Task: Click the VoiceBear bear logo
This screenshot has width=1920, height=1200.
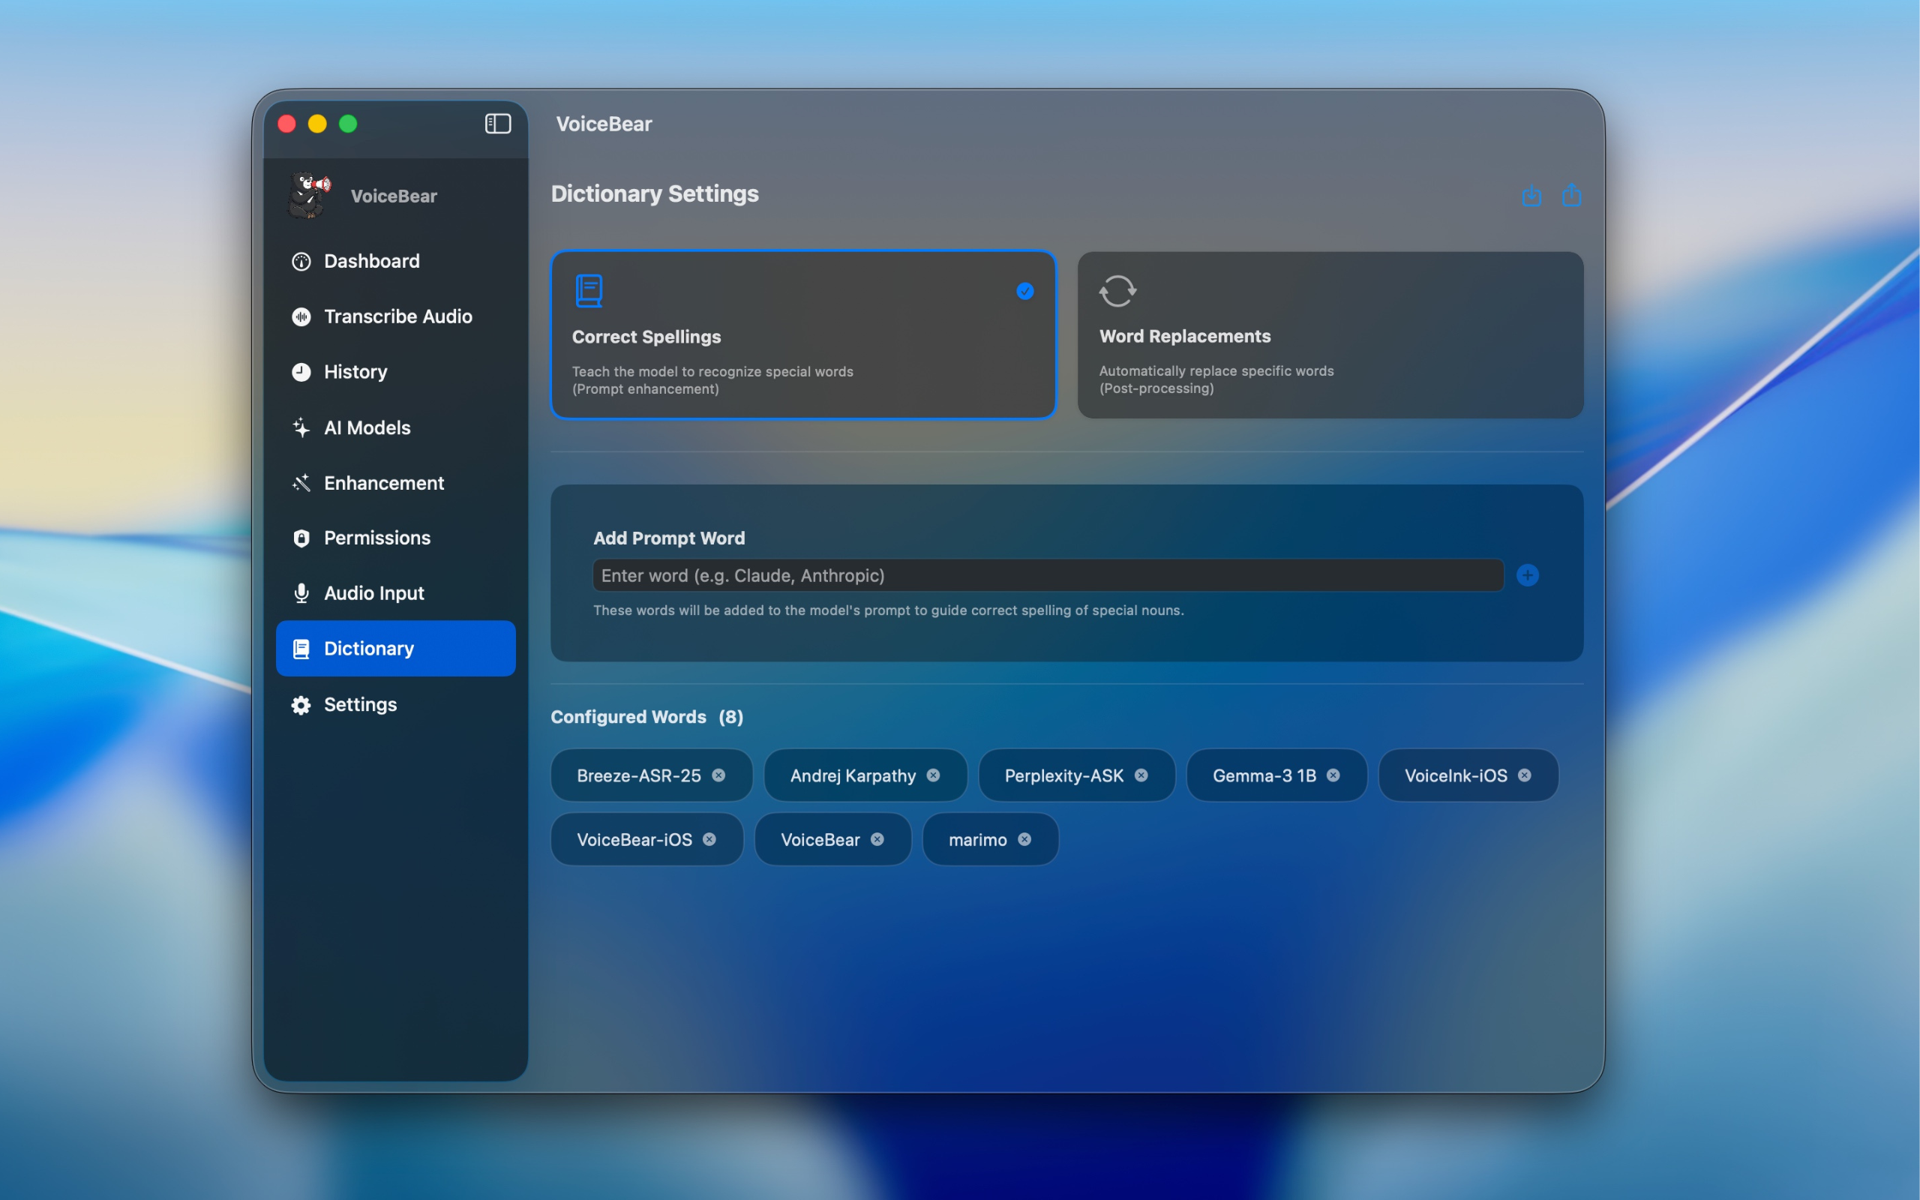Action: pos(309,195)
